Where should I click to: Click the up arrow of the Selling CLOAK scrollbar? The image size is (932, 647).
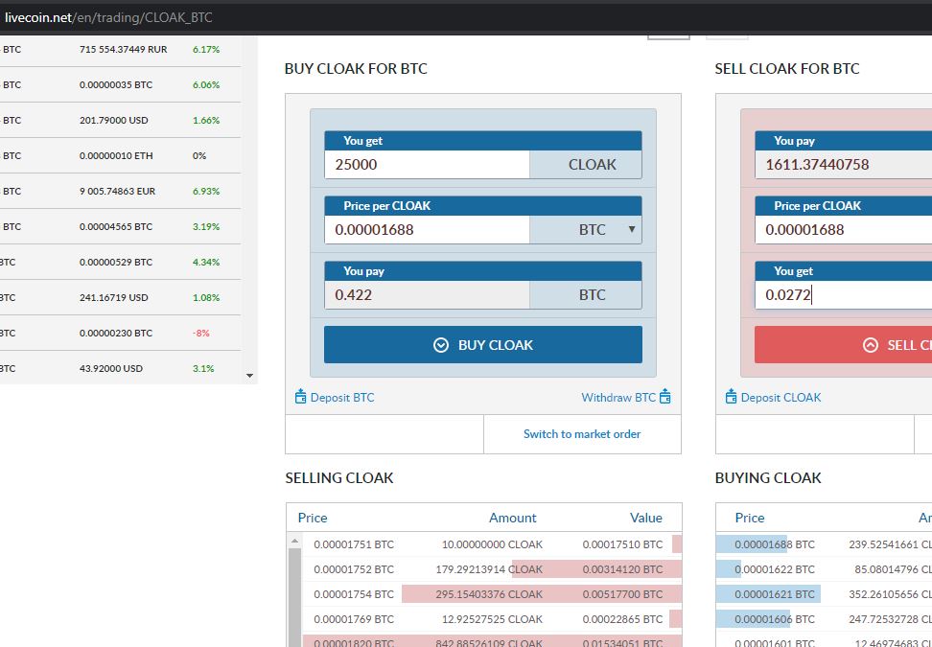coord(294,541)
